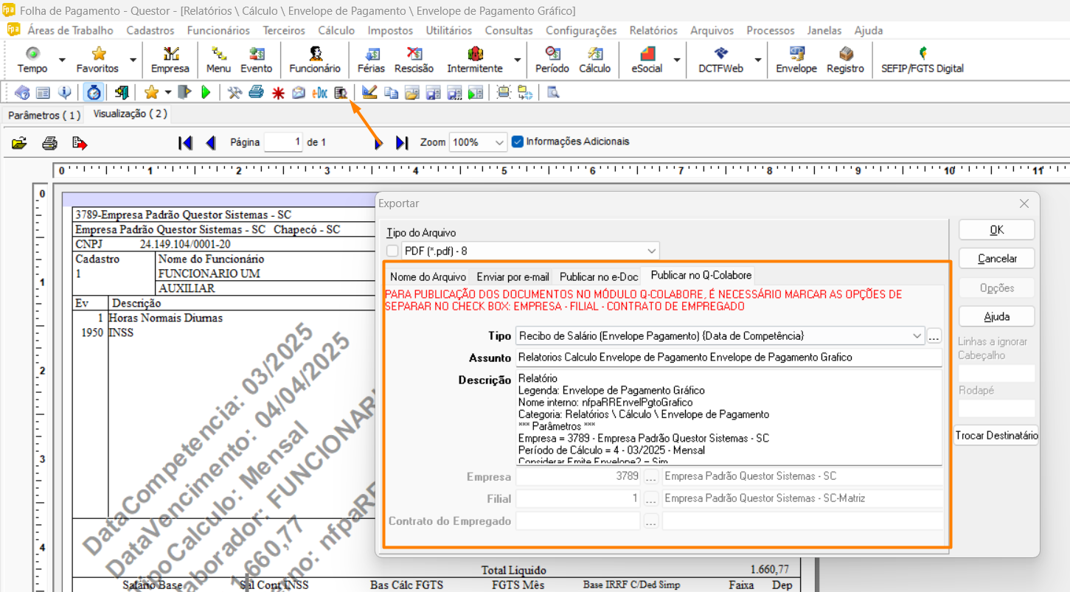
Task: Switch to the Publicar no e-Doc tab
Action: click(599, 277)
